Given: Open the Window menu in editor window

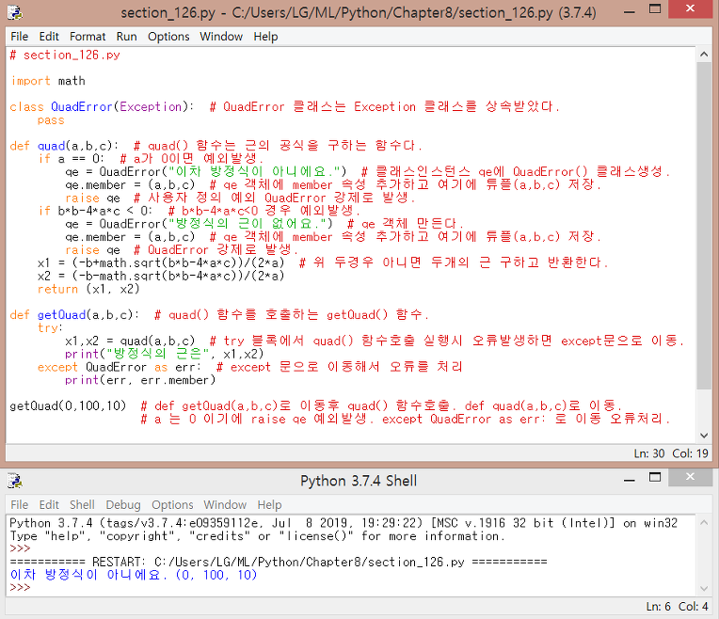Looking at the screenshot, I should (221, 37).
